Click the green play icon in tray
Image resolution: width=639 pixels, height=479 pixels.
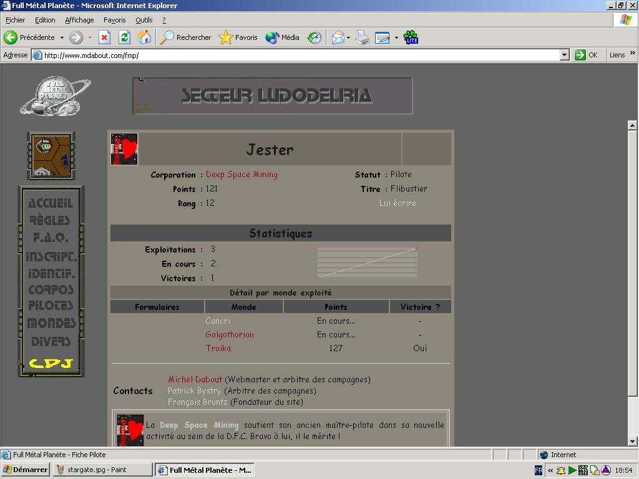coord(572,470)
